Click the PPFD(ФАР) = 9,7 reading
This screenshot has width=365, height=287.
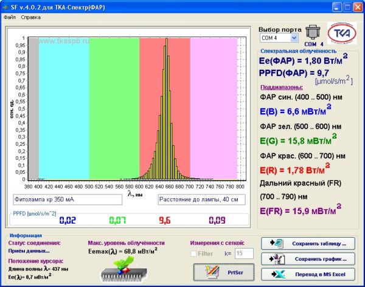point(294,73)
